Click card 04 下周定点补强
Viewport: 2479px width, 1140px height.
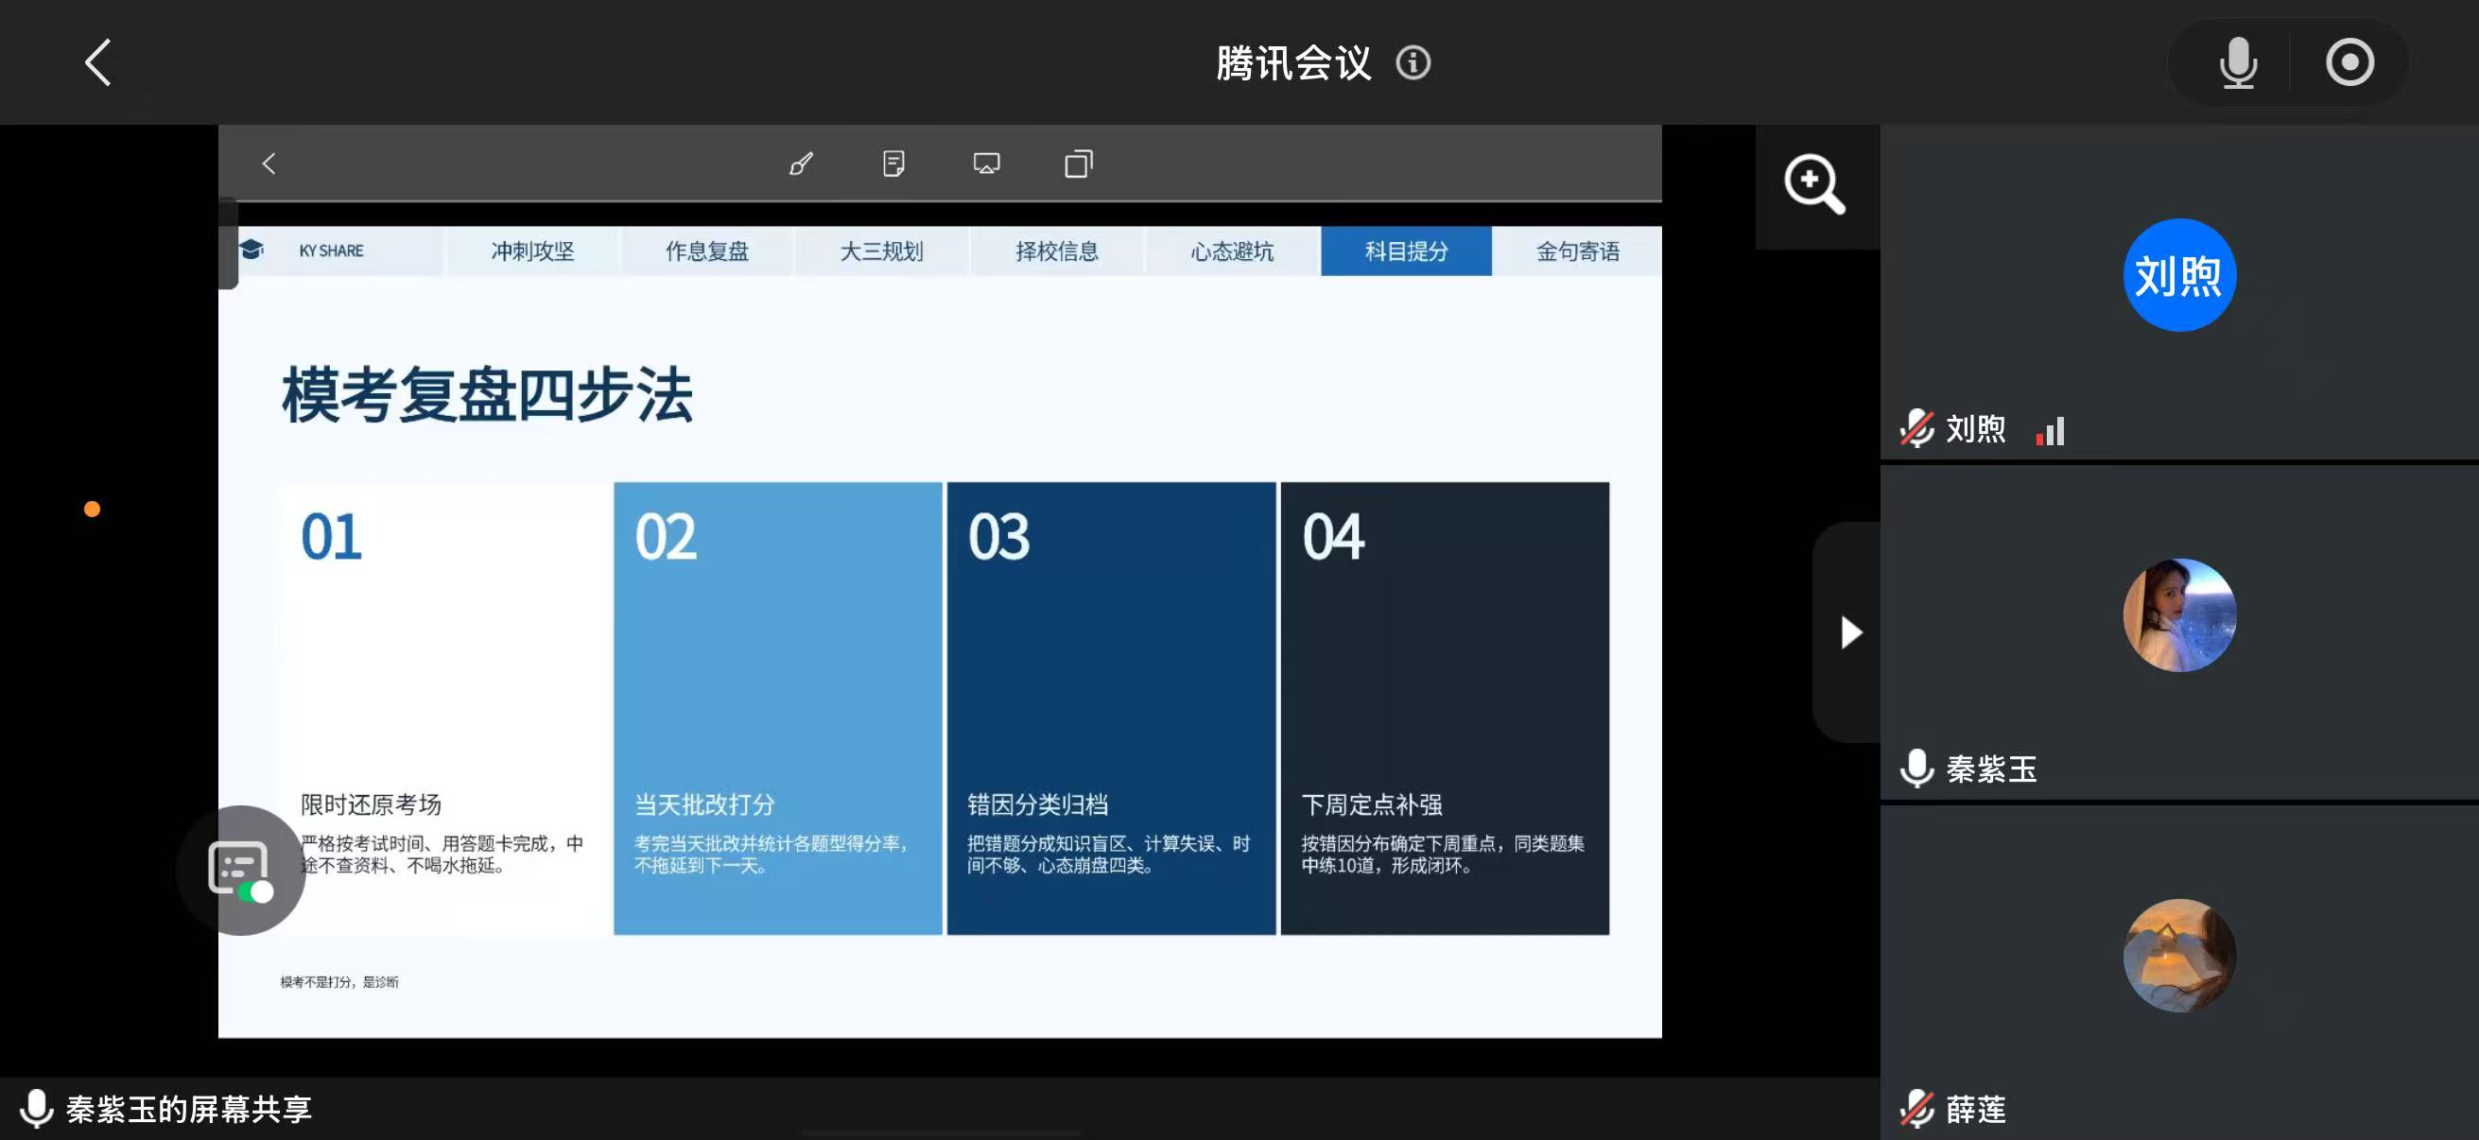click(x=1445, y=709)
